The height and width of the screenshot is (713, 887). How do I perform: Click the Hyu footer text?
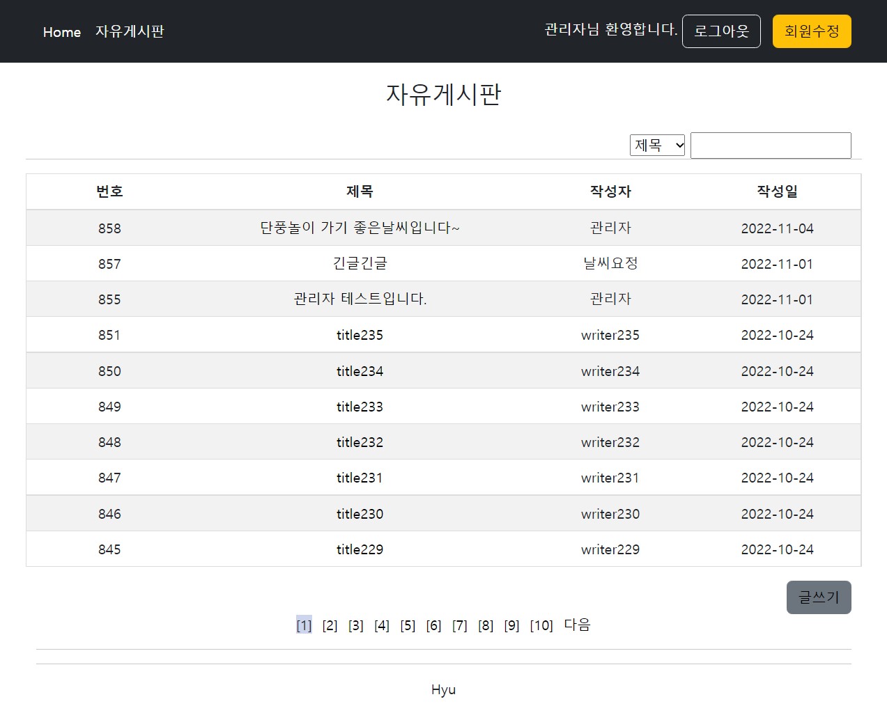pyautogui.click(x=443, y=689)
